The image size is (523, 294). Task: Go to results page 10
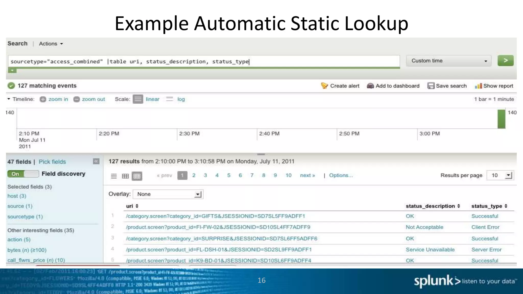pyautogui.click(x=289, y=175)
